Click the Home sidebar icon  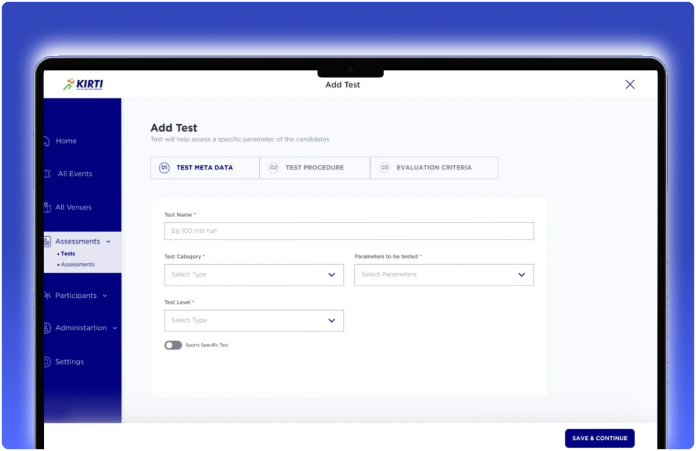tap(48, 141)
